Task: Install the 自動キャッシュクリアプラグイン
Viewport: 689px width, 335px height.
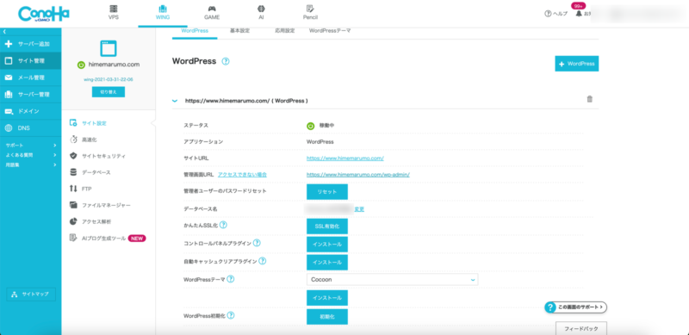Action: tap(327, 263)
